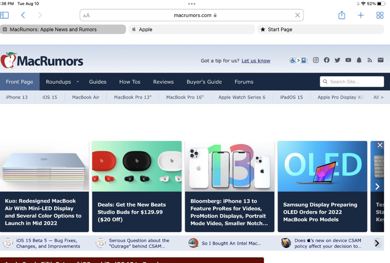This screenshot has height=263, width=390.
Task: Open the iOS 15 Beta 5 forum thread
Action: (48, 244)
